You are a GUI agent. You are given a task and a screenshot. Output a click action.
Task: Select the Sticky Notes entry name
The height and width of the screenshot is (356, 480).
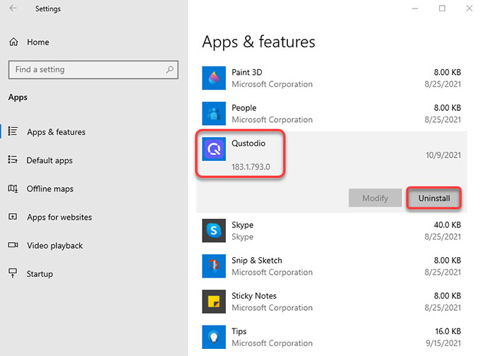coord(254,296)
